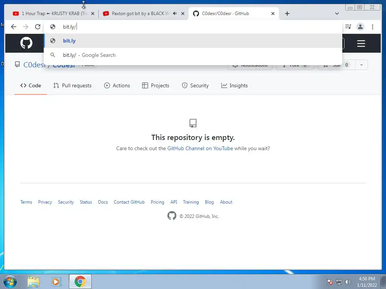The width and height of the screenshot is (386, 289).
Task: Open the API footer link
Action: pos(173,202)
